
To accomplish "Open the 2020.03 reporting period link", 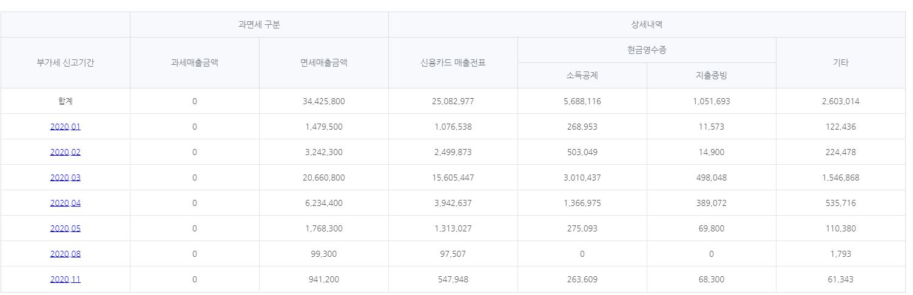I will click(65, 177).
